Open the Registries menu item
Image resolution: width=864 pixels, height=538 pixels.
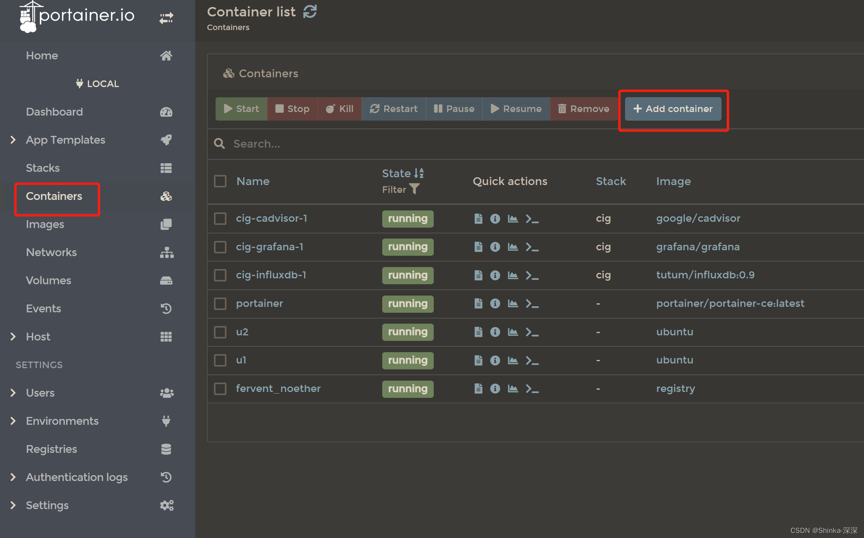tap(98, 449)
